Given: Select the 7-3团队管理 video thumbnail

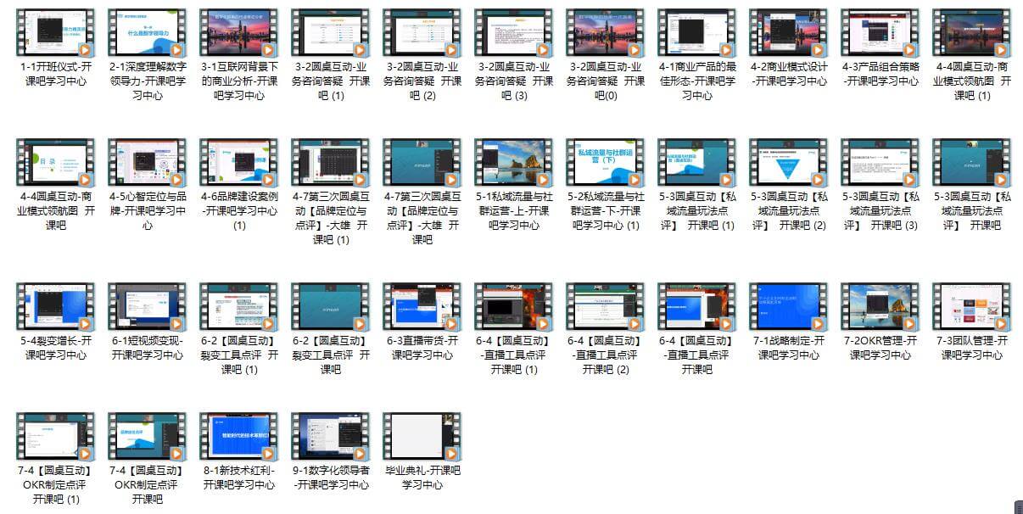Looking at the screenshot, I should point(972,306).
